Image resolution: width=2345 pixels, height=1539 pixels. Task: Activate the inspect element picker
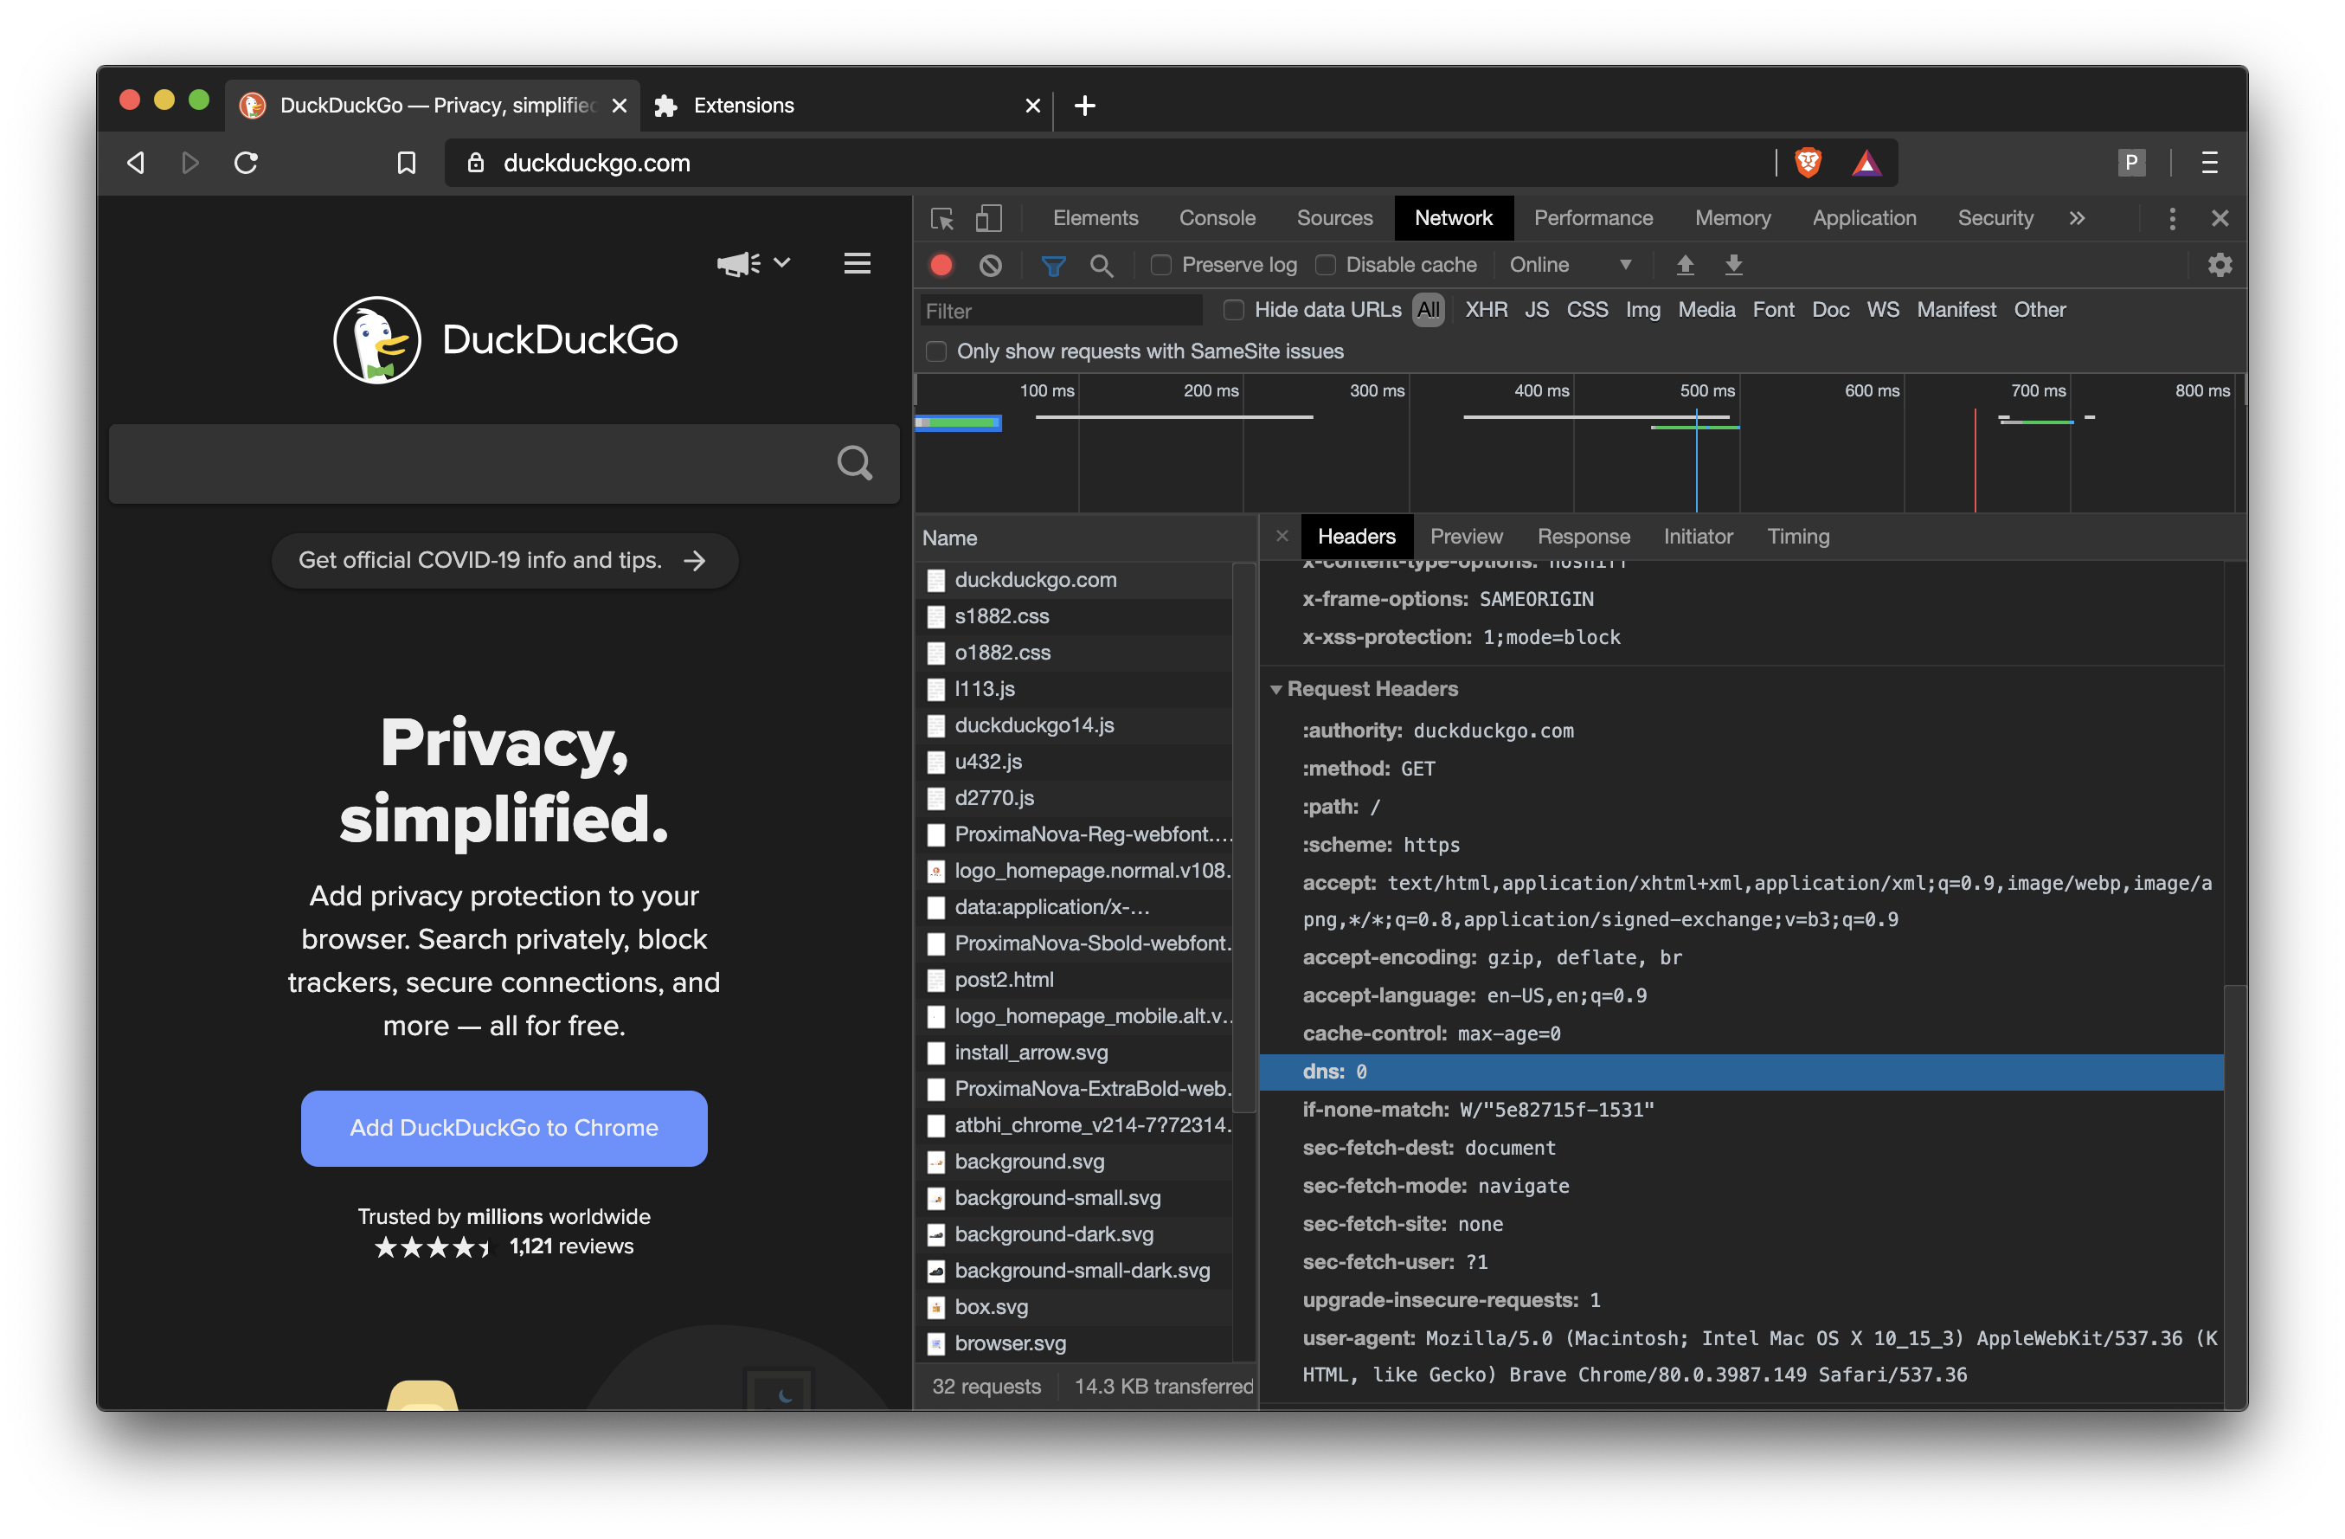pos(942,218)
